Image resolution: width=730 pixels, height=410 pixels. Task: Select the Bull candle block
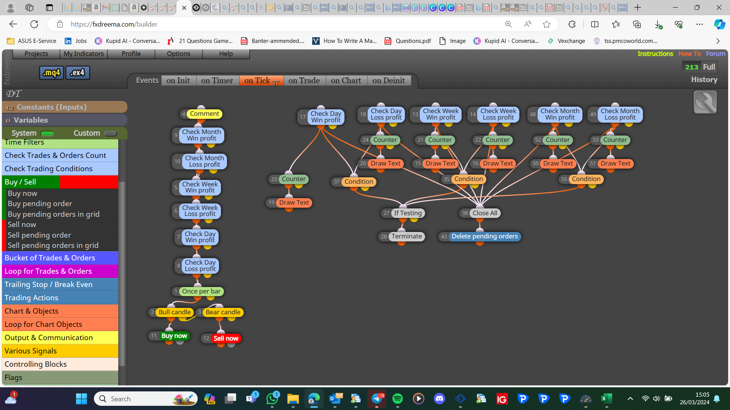[175, 312]
